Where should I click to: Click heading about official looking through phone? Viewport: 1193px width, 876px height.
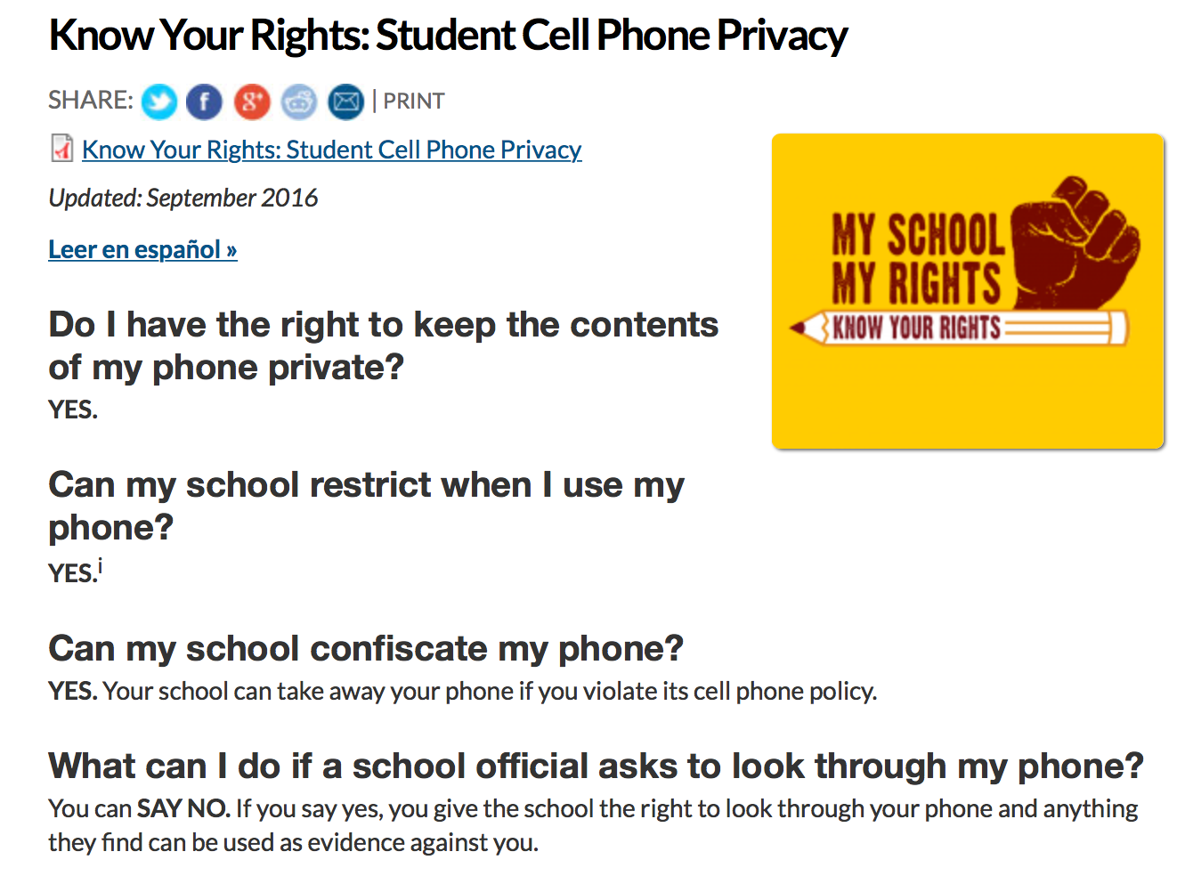(x=596, y=766)
